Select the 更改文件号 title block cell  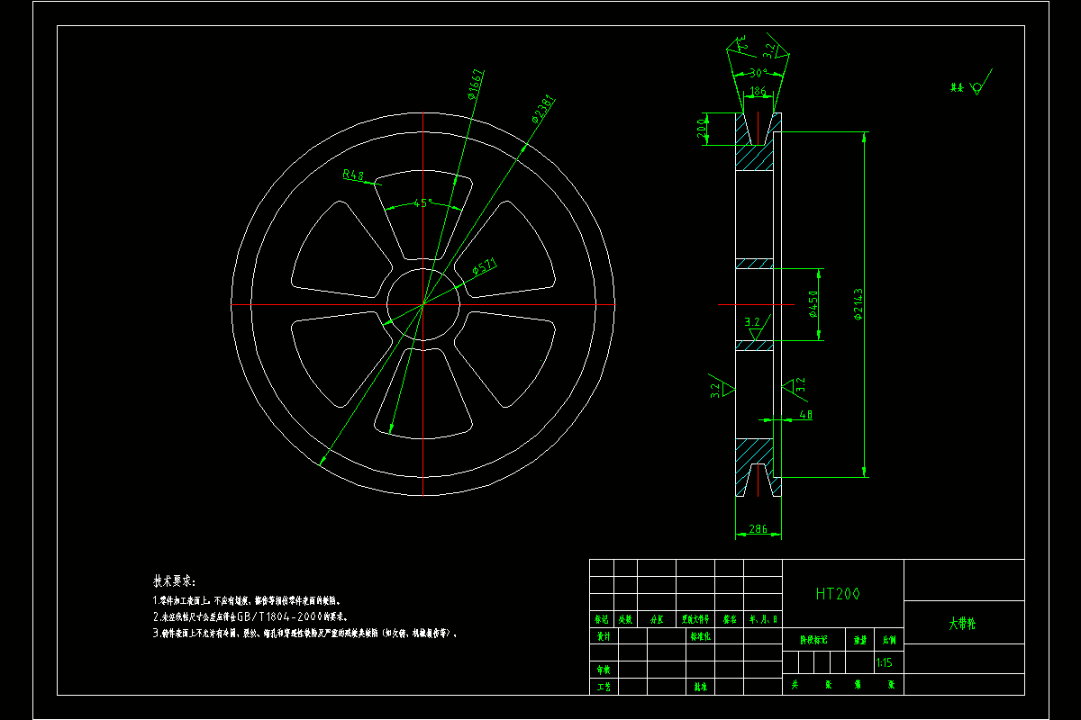click(x=695, y=619)
